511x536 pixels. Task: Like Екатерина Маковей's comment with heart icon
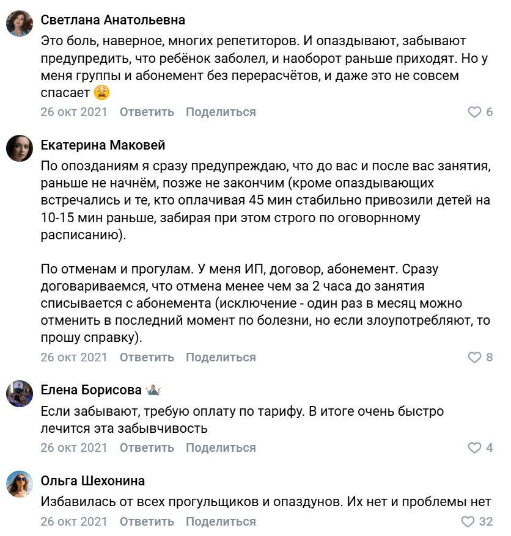pos(474,358)
